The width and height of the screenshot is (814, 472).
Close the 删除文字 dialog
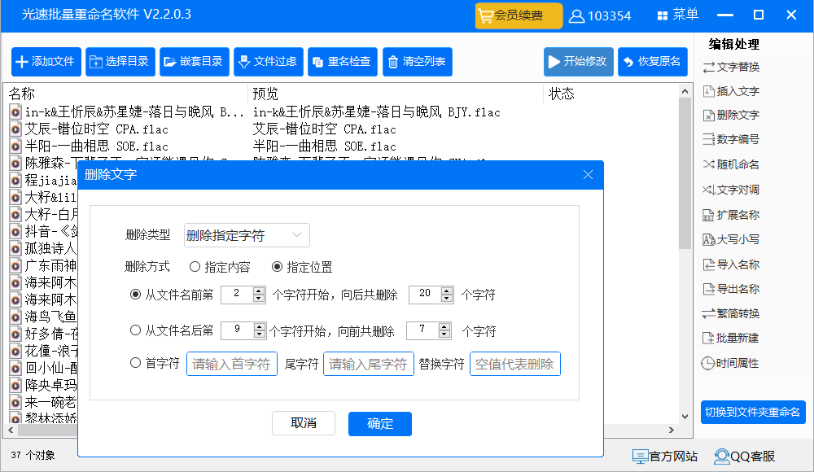tap(588, 174)
